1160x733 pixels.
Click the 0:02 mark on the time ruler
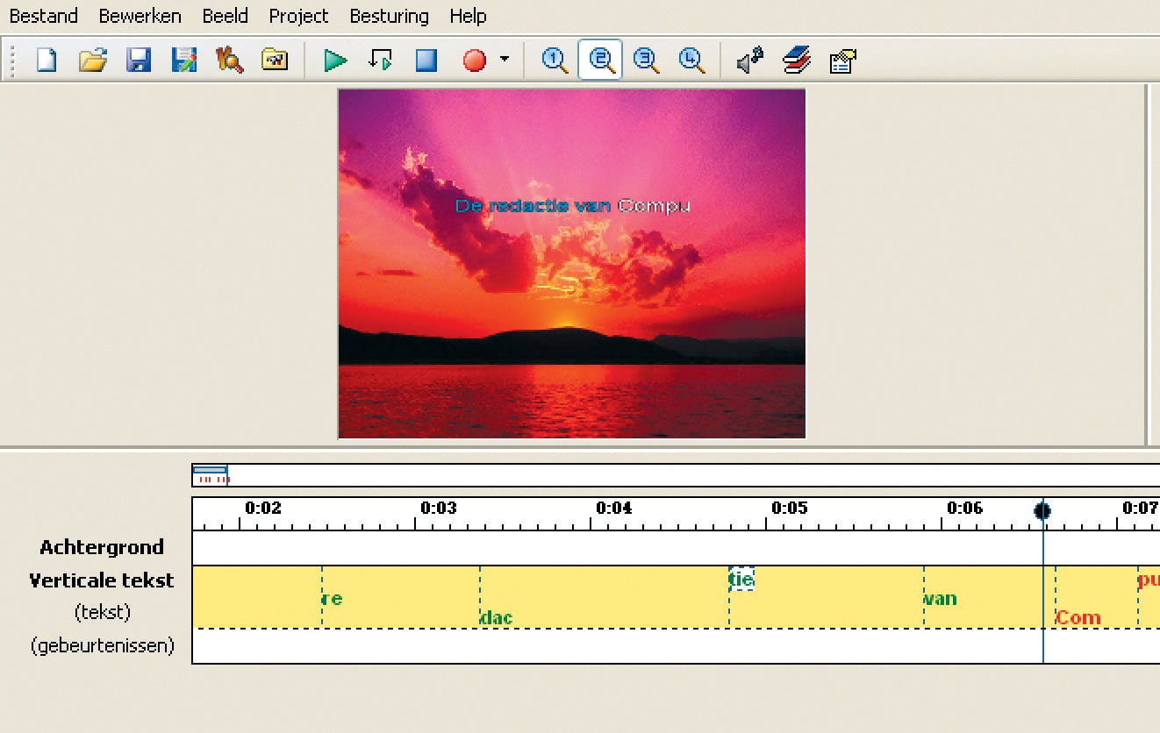[262, 508]
